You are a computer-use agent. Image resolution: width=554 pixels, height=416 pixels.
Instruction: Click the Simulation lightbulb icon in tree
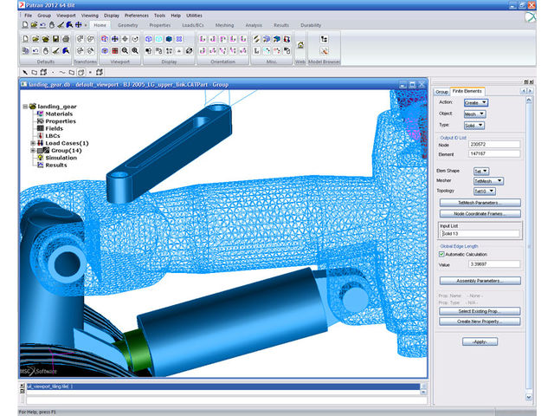(x=40, y=158)
